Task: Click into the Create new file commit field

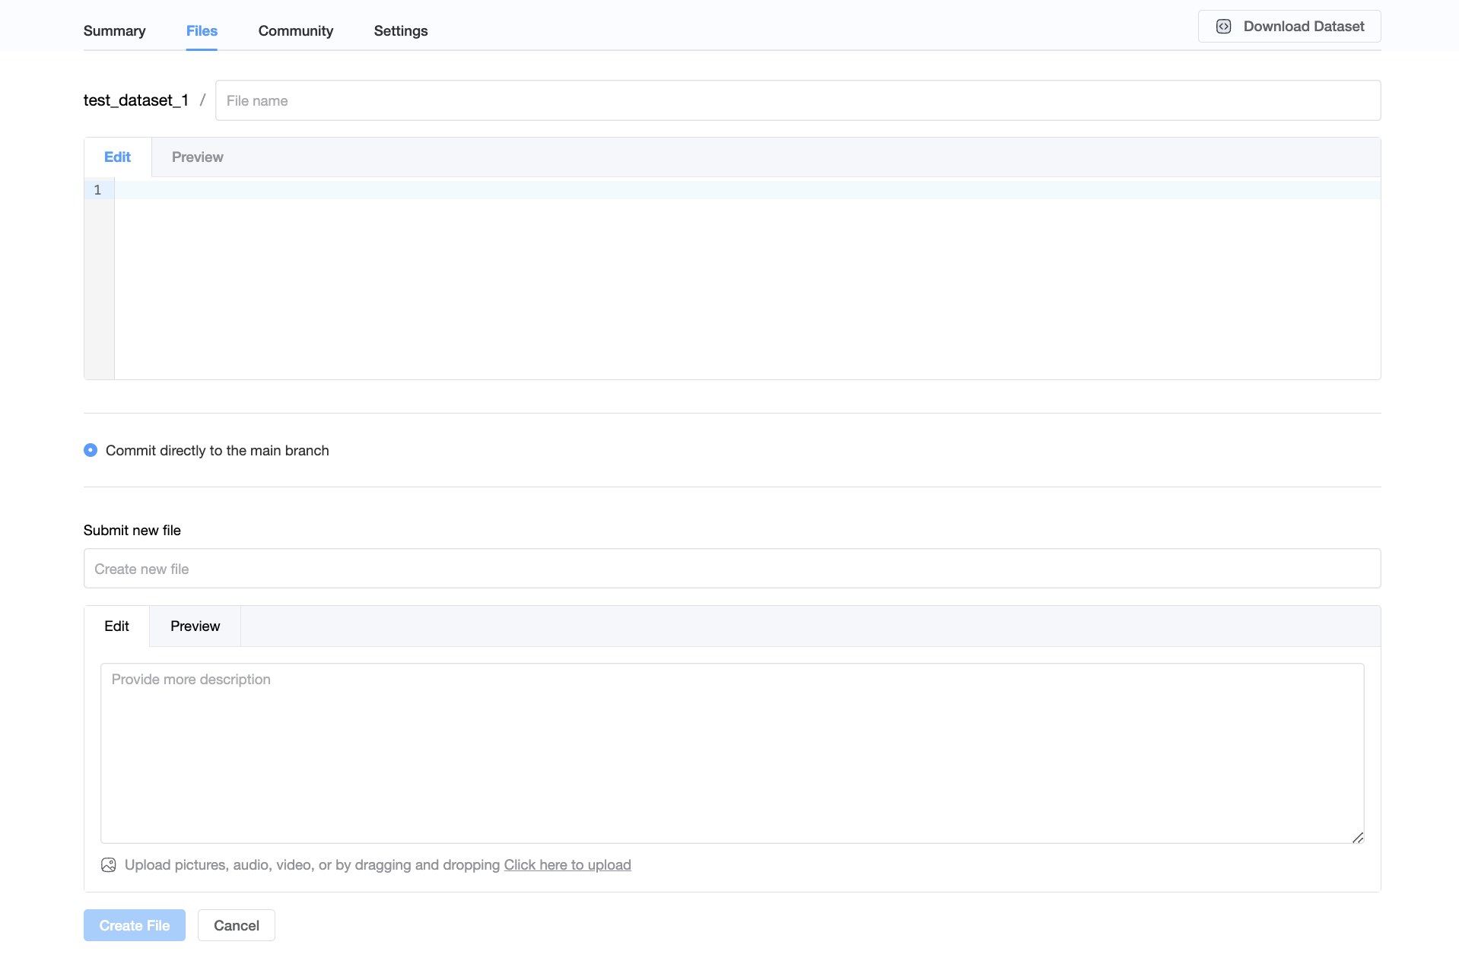Action: tap(732, 569)
